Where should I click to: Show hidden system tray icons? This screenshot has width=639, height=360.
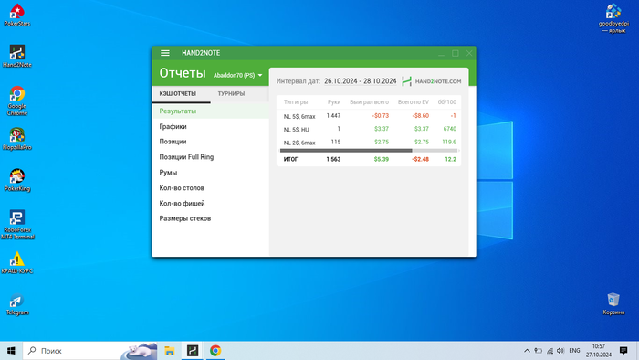click(x=527, y=351)
